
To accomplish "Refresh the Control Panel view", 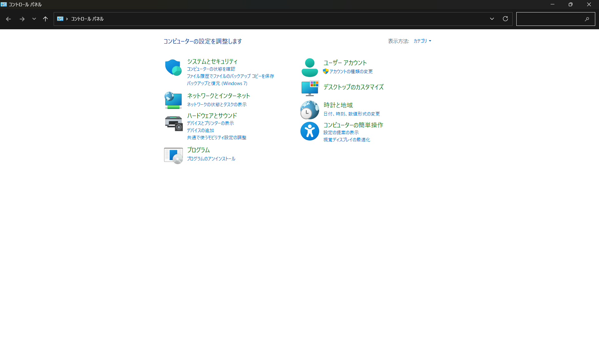I will coord(505,19).
